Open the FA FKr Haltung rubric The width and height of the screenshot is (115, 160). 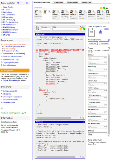click(x=9, y=20)
